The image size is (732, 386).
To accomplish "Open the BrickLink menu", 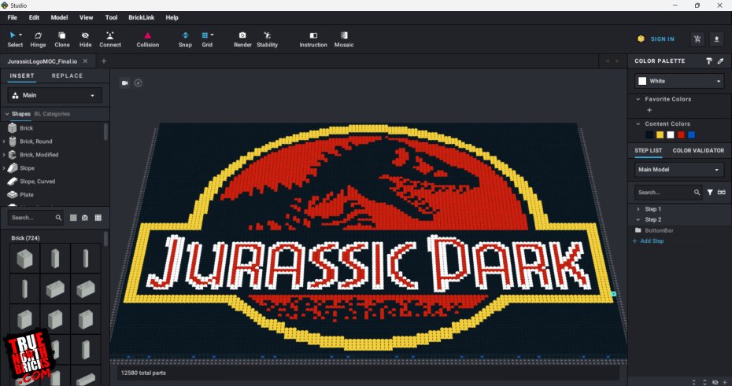I will tap(142, 17).
